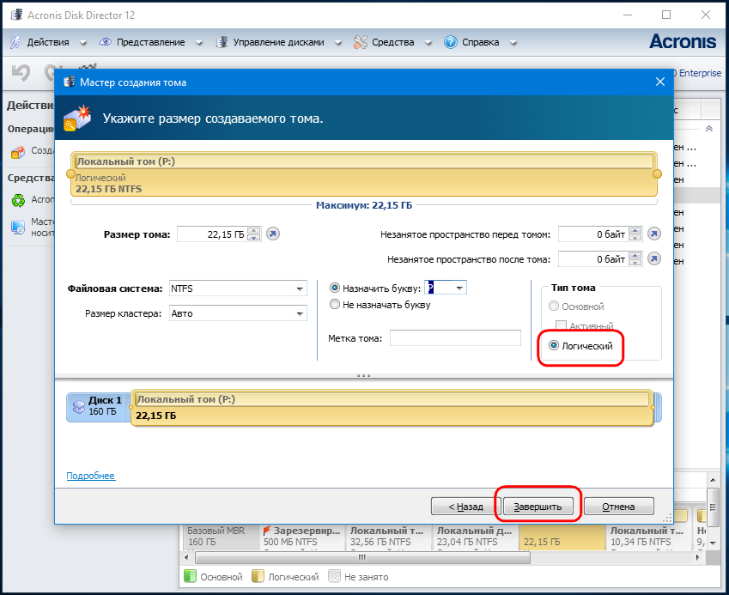Click the right resize handle of volume bar
Screen dimensions: 729x595
(x=657, y=174)
